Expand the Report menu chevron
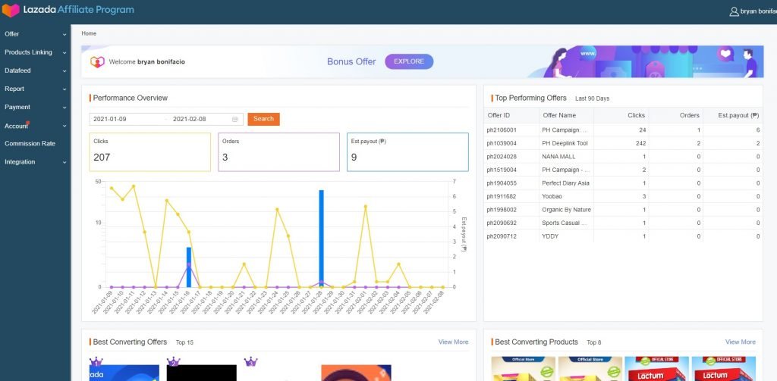 pos(64,89)
